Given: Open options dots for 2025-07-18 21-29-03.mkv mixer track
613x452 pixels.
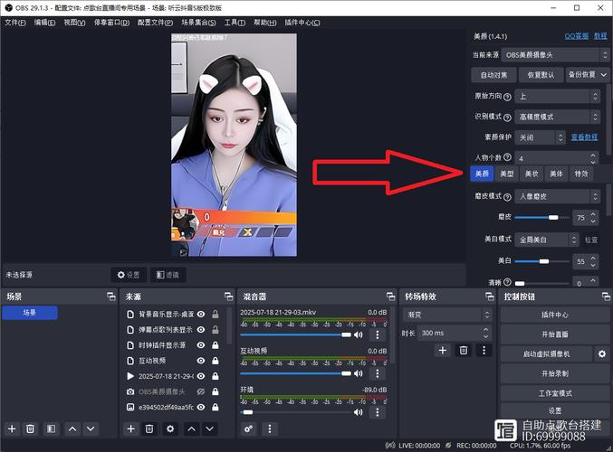Looking at the screenshot, I should point(378,334).
